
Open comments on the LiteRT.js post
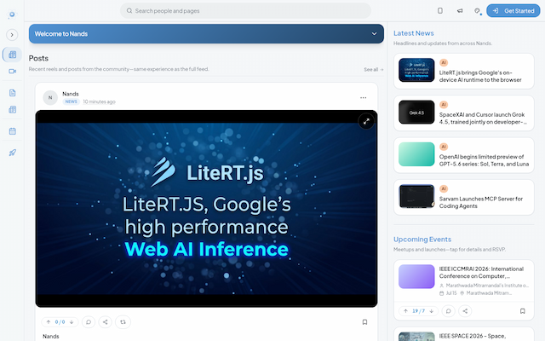pos(89,322)
